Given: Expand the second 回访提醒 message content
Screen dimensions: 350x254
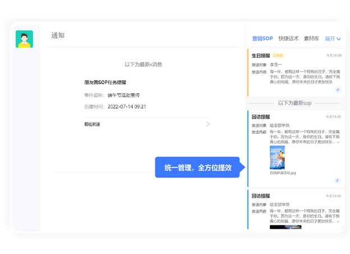Looking at the screenshot, I should 338,222.
